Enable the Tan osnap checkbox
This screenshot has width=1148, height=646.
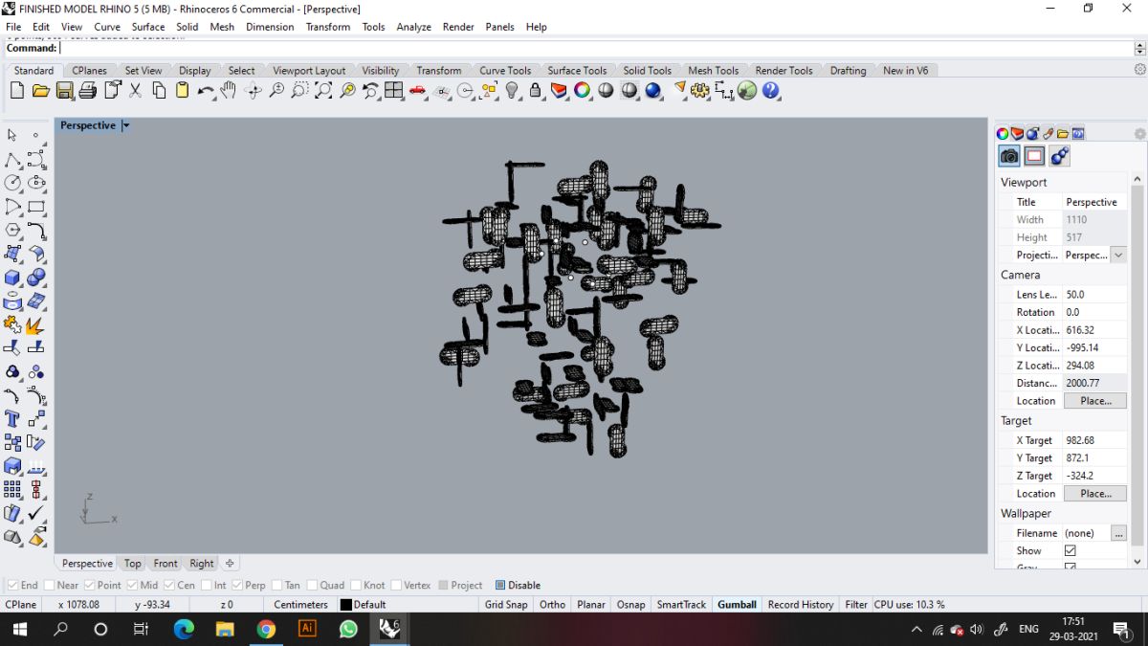276,586
